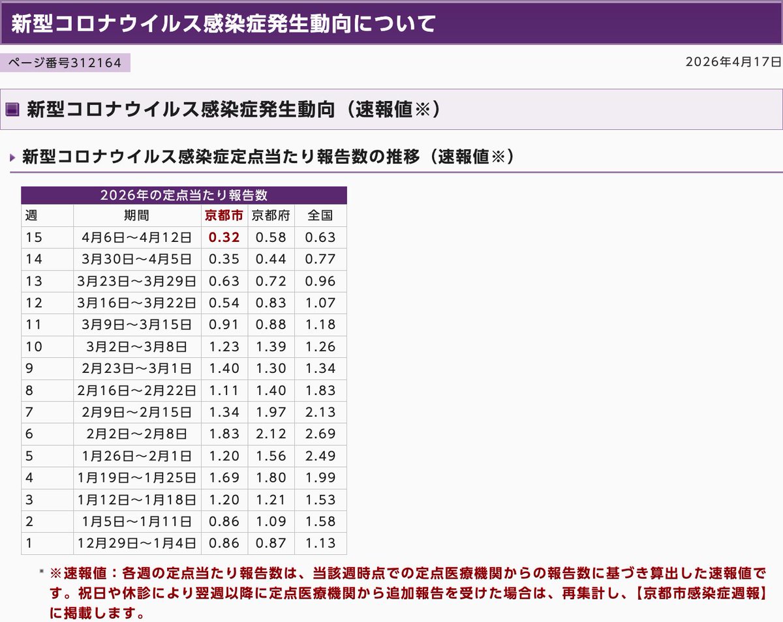Select the highlighted red value 0.32
The height and width of the screenshot is (622, 783).
tap(225, 237)
